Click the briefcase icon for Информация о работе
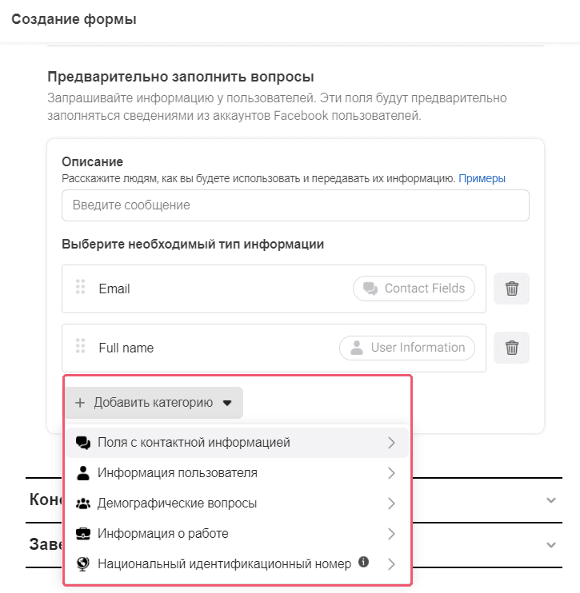Viewport: 580px width, 593px height. [x=83, y=533]
